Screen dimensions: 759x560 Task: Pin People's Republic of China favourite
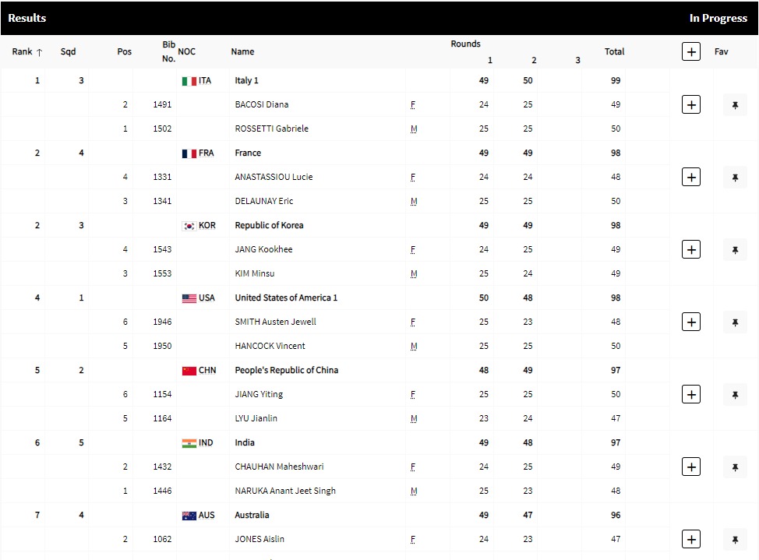(735, 394)
